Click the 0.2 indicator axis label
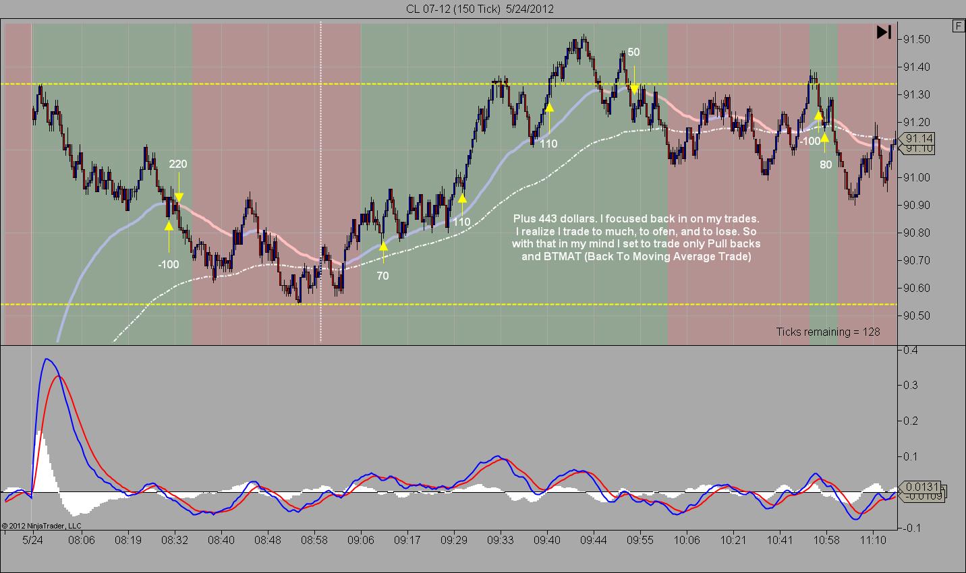Viewport: 966px width, 573px height. [x=911, y=421]
